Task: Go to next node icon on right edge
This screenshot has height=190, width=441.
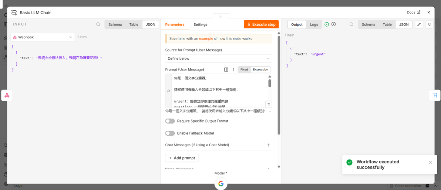Action: click(x=435, y=95)
